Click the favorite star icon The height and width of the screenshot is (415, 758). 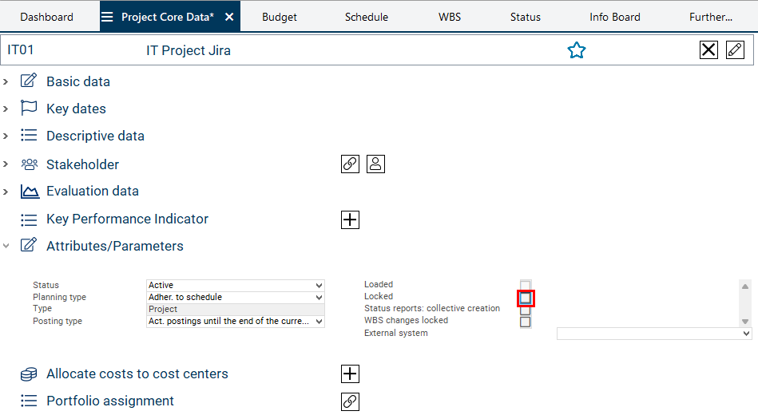[x=576, y=50]
